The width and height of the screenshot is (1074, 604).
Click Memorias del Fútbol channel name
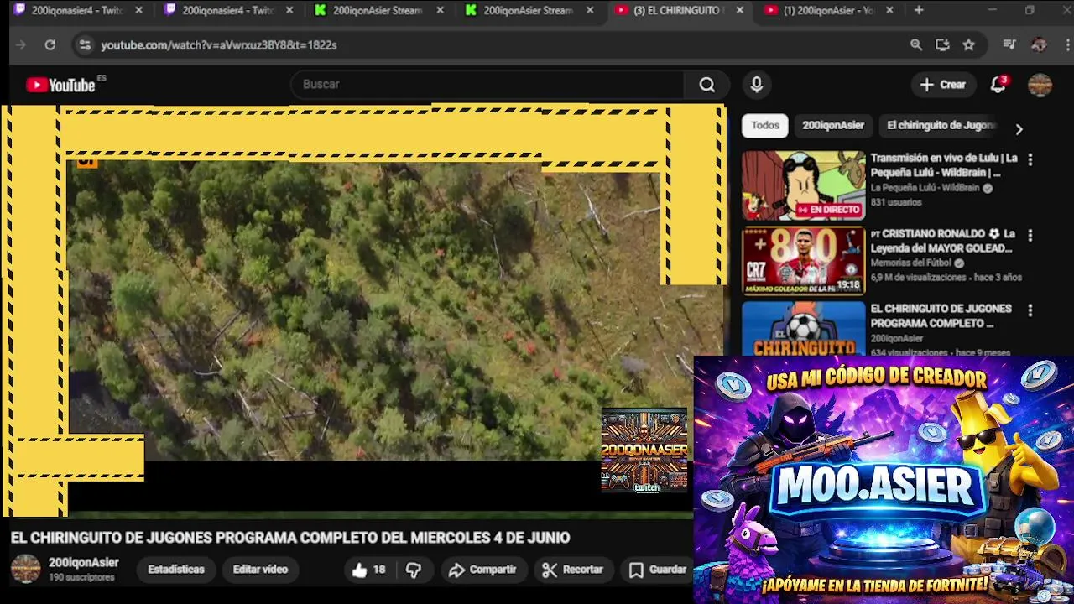coord(911,263)
